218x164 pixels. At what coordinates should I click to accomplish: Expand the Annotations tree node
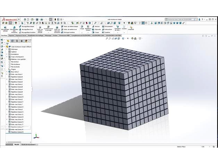7,54
